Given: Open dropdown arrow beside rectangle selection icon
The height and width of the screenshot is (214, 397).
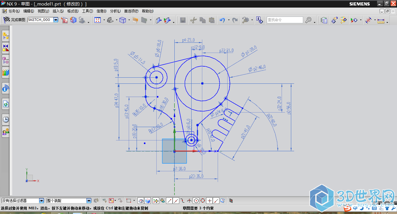Looking at the screenshot, I should (134, 201).
